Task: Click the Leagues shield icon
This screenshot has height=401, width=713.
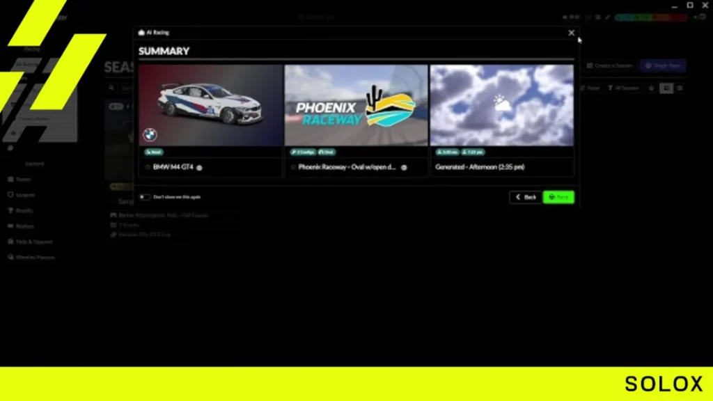Action: 10,195
